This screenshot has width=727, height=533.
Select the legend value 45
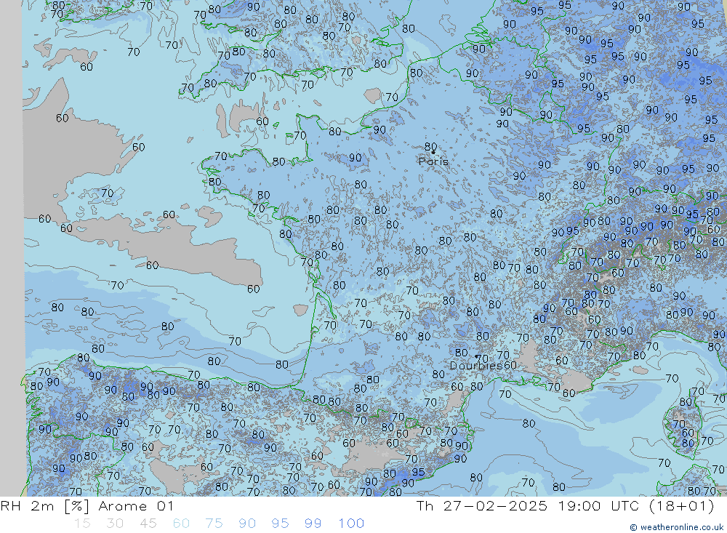(148, 524)
